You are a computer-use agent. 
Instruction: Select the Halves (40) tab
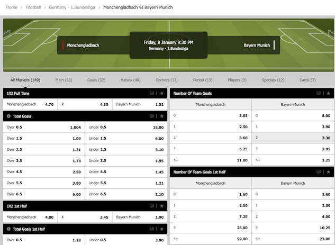130,80
